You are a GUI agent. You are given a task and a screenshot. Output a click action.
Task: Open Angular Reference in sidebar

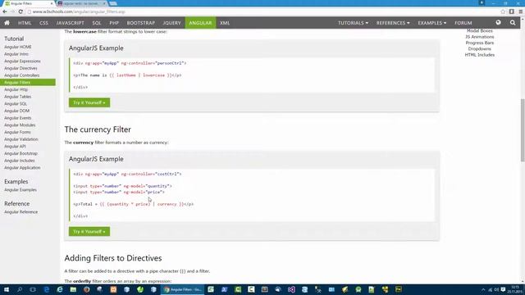pos(21,212)
